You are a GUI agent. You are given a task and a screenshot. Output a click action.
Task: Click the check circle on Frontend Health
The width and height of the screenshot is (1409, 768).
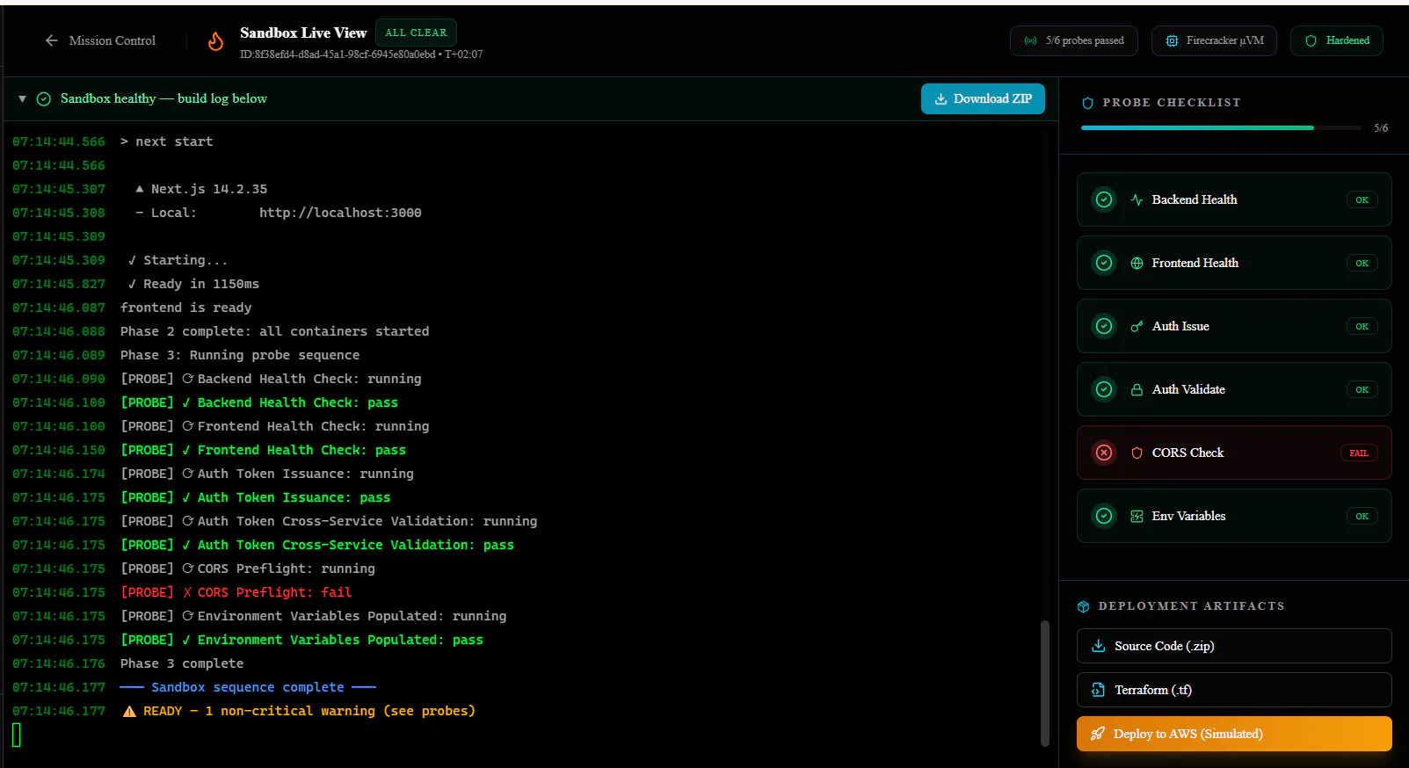click(x=1104, y=263)
